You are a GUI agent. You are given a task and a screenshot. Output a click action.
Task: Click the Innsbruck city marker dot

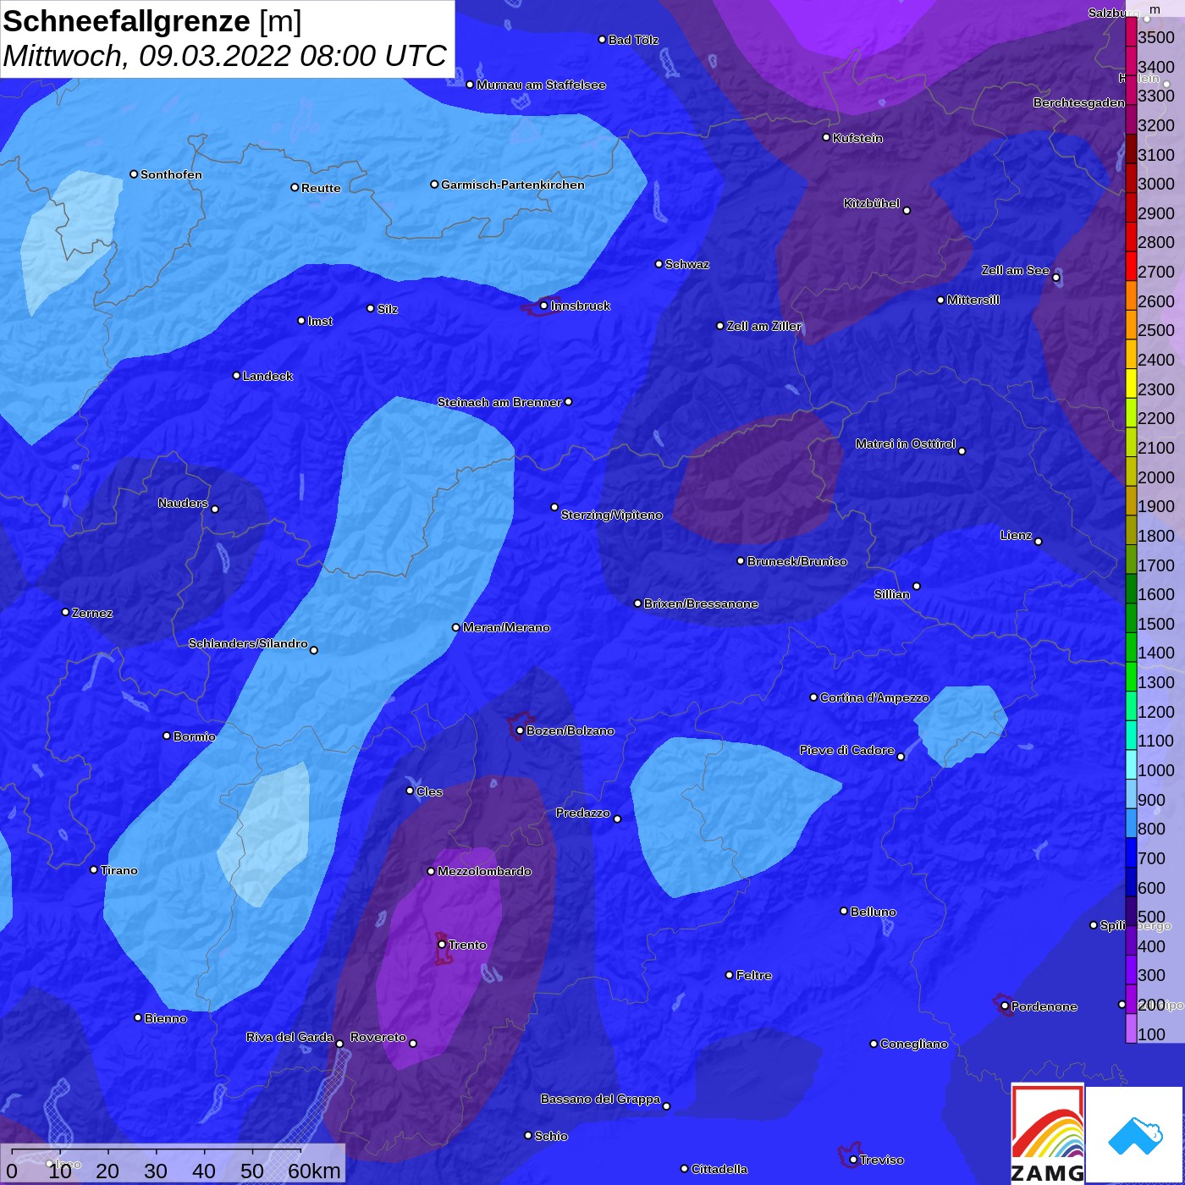coord(543,306)
